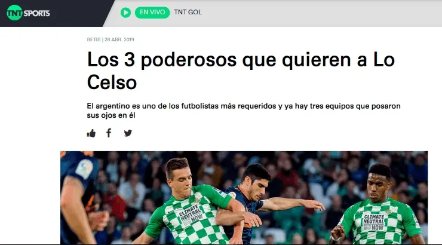
Task: Open the BETIS category tag
Action: pyautogui.click(x=94, y=40)
